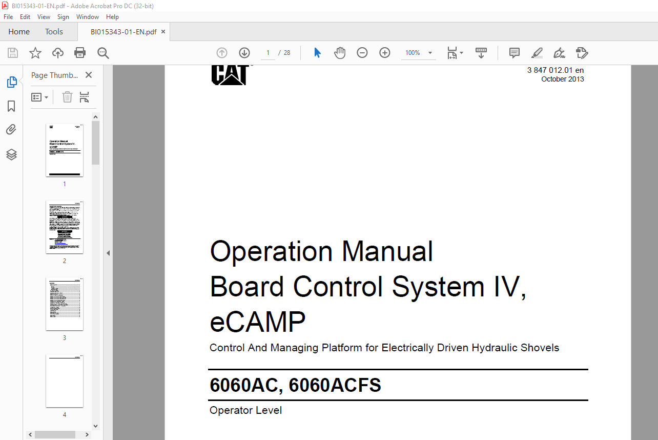
Task: Delete the selected page using the trash icon
Action: click(x=67, y=97)
